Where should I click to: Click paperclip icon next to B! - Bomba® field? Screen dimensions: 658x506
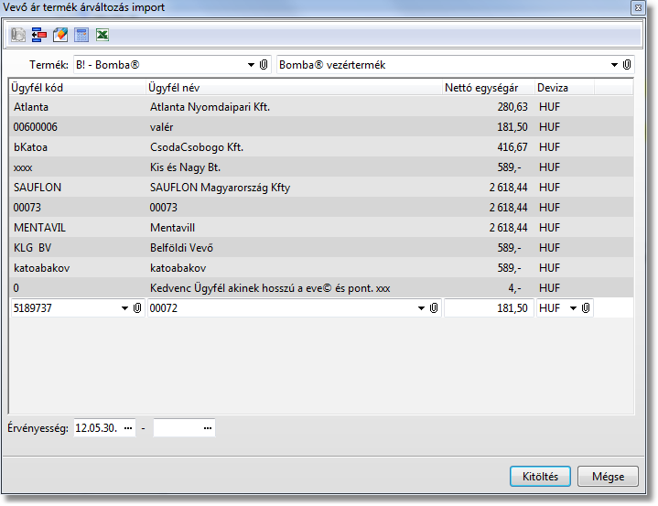[x=264, y=65]
